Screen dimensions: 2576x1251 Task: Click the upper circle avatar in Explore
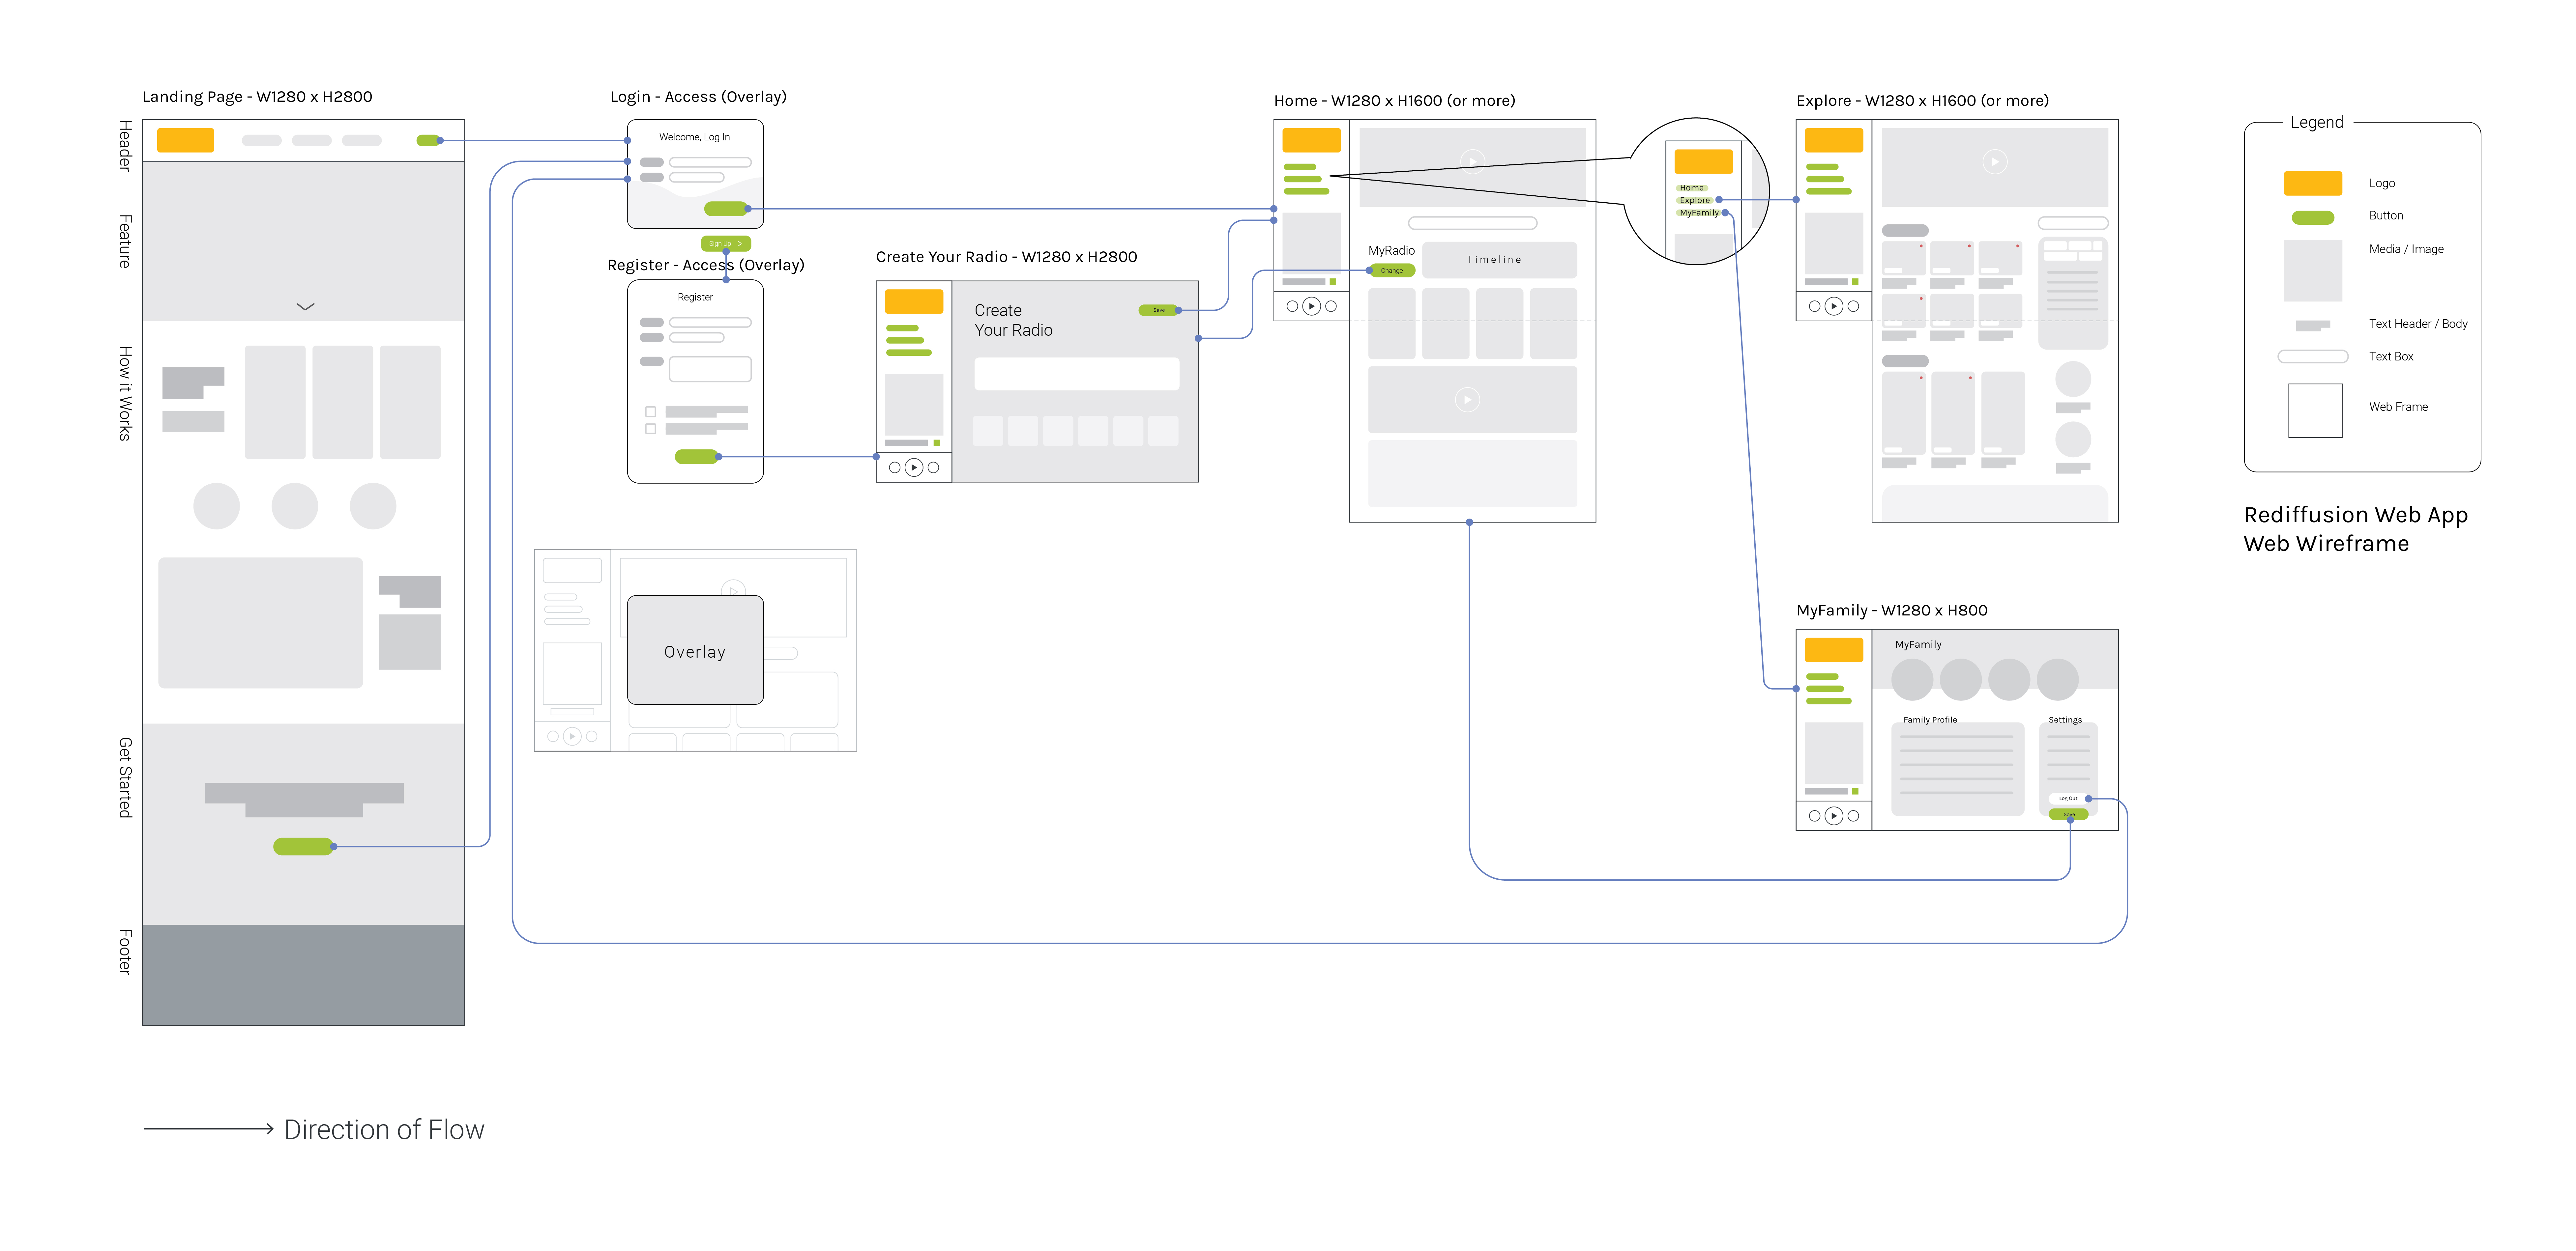tap(2073, 379)
